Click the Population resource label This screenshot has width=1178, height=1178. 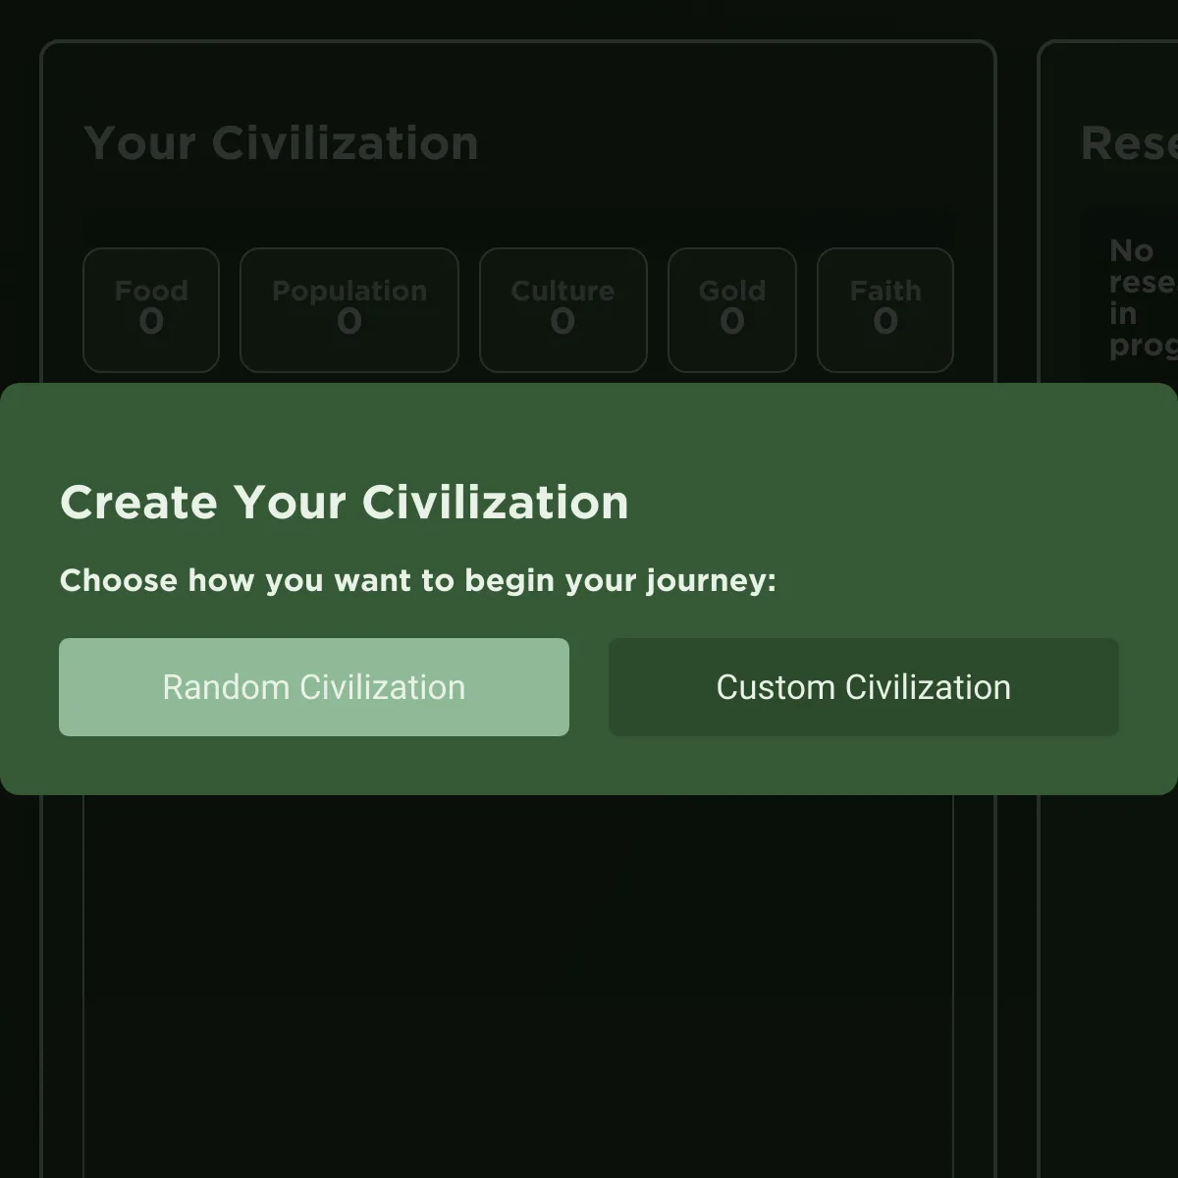349,291
